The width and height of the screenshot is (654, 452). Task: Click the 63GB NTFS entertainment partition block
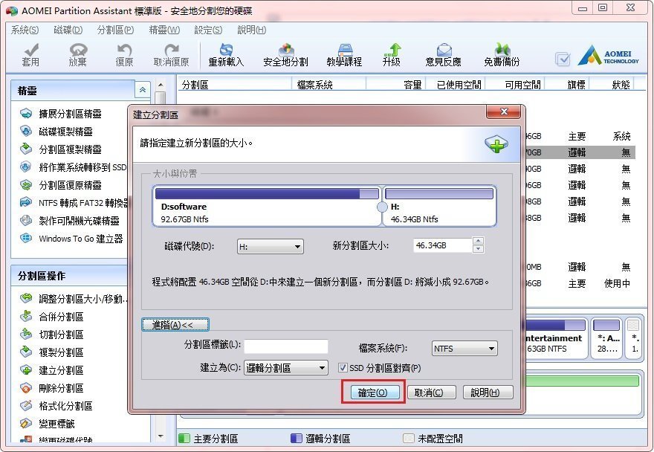[556, 338]
